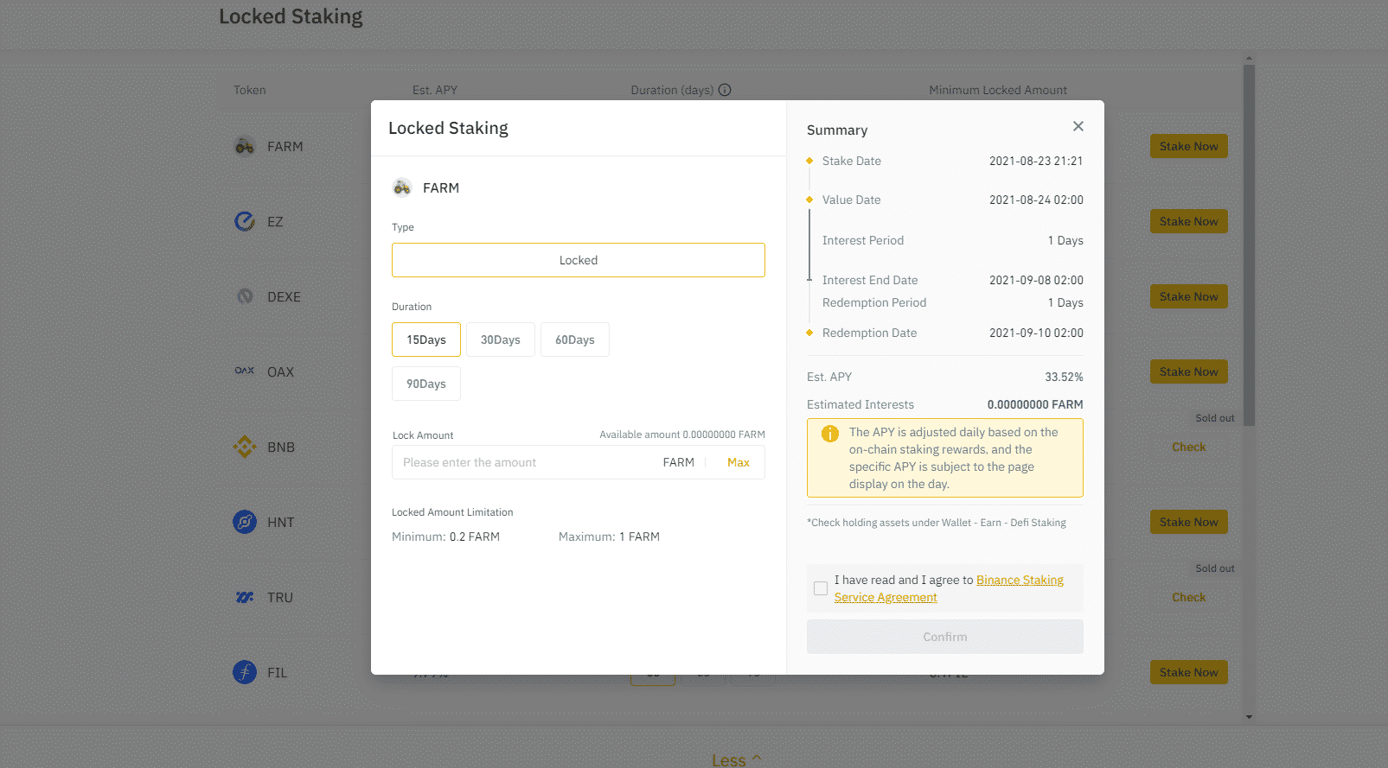
Task: Click Max to fill the lock amount
Action: (739, 462)
